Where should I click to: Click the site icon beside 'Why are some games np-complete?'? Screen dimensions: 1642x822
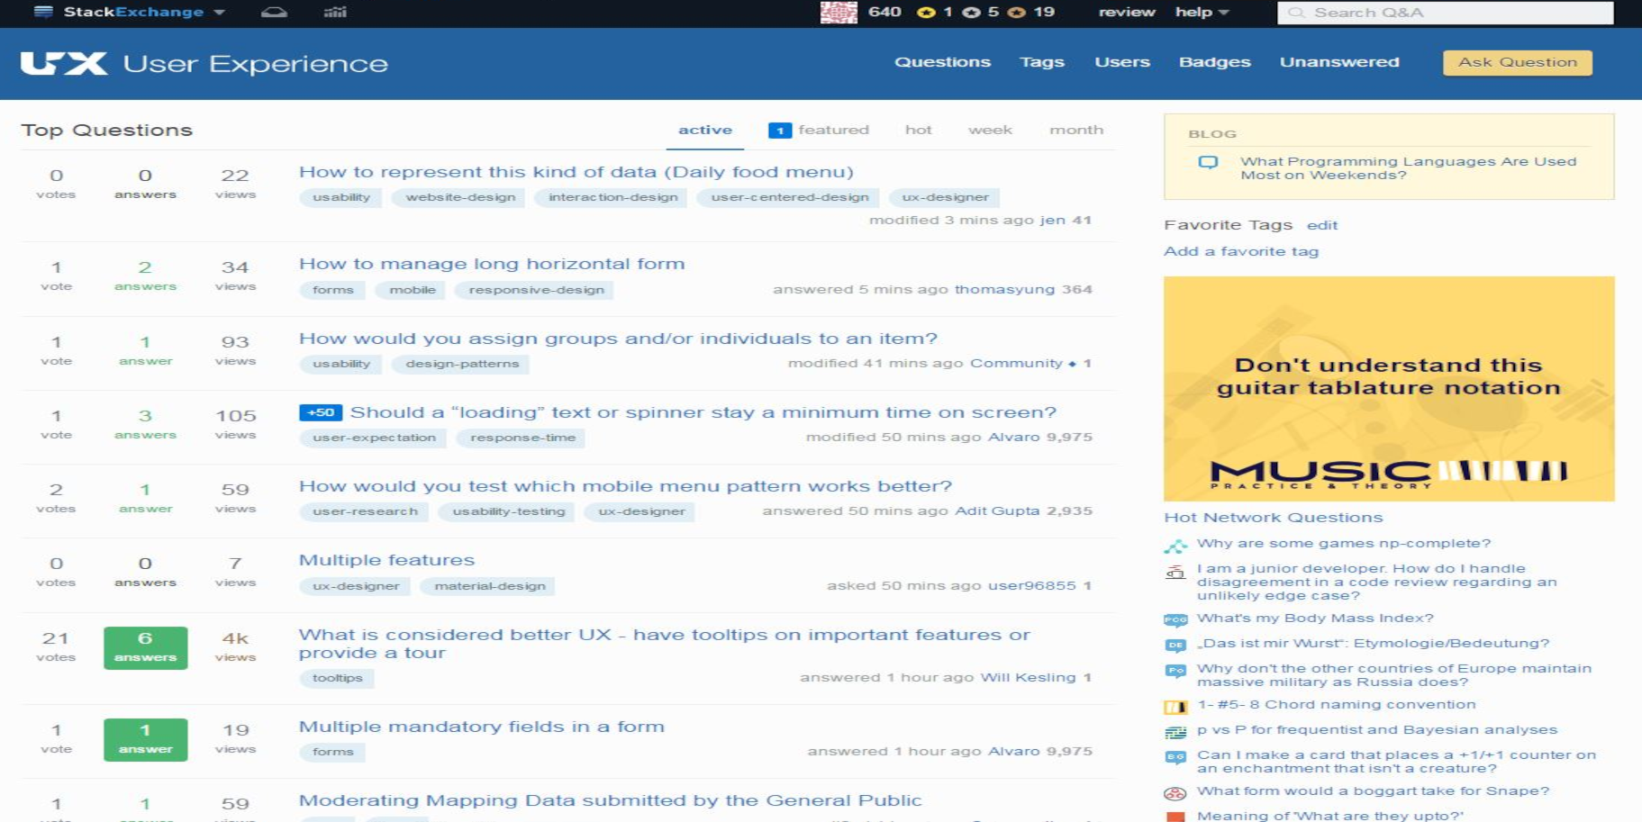[x=1175, y=546]
